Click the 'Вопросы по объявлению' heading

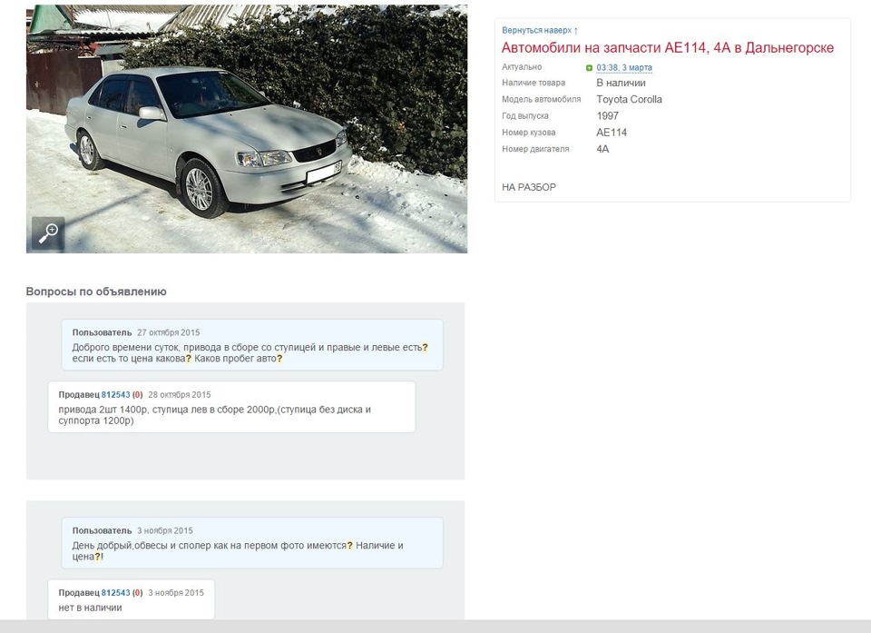pyautogui.click(x=96, y=292)
